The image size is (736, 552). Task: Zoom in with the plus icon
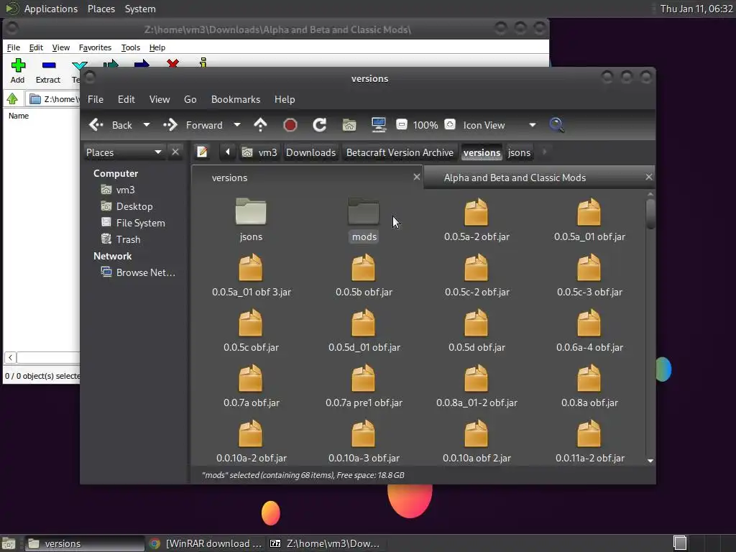pyautogui.click(x=450, y=124)
